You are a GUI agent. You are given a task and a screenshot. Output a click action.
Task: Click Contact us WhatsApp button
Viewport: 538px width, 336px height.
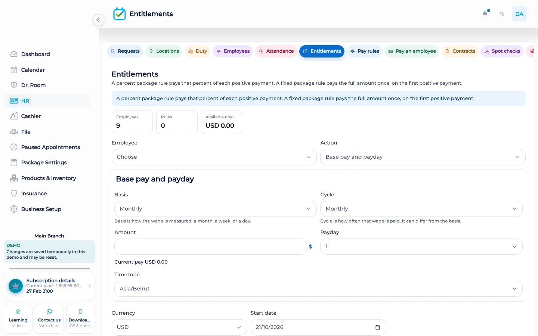(x=49, y=319)
